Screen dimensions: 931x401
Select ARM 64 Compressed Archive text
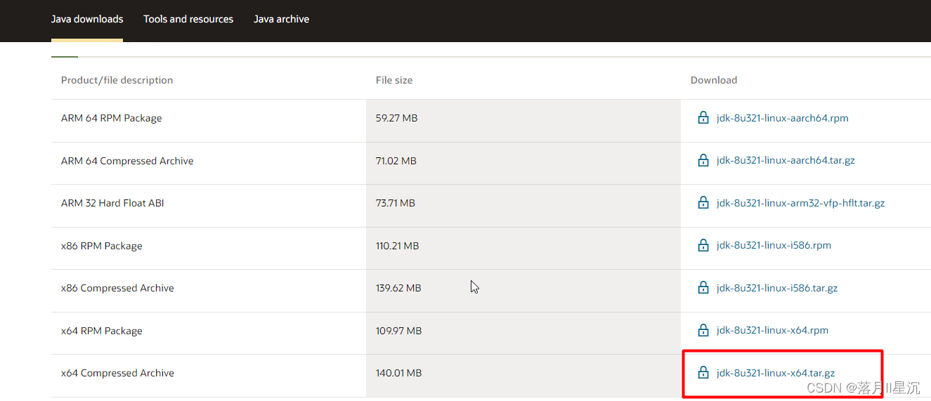[127, 161]
